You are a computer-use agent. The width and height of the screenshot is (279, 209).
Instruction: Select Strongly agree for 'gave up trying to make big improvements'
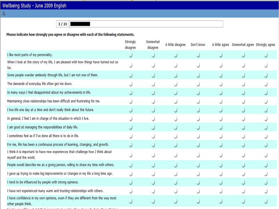(265, 174)
